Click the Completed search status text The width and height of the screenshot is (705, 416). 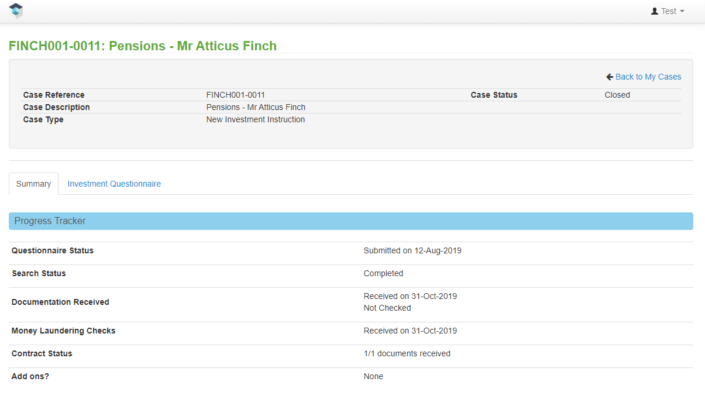point(383,273)
